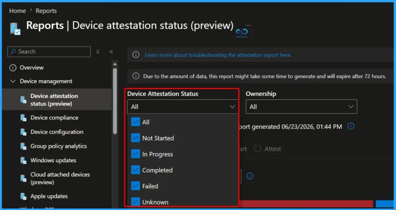Uncheck the Completed checkbox

[135, 170]
